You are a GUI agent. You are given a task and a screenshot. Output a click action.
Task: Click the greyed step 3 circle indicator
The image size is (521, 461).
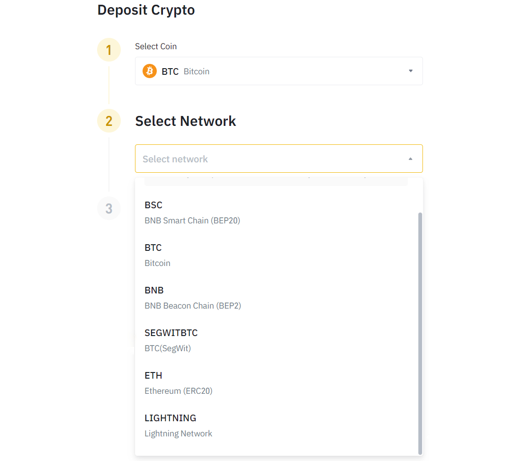109,208
